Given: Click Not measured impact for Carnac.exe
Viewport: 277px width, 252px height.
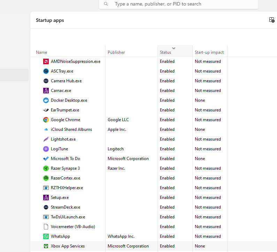Looking at the screenshot, I should tap(208, 91).
